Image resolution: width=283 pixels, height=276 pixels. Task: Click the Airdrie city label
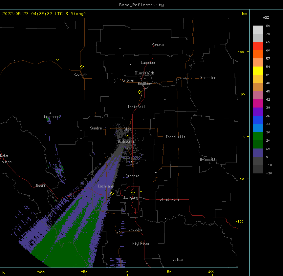(x=133, y=176)
